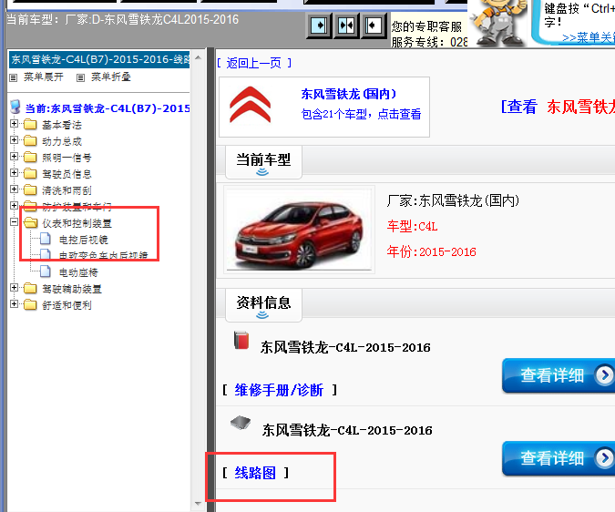Click the >>菜单关闭 link at top right

click(x=588, y=37)
